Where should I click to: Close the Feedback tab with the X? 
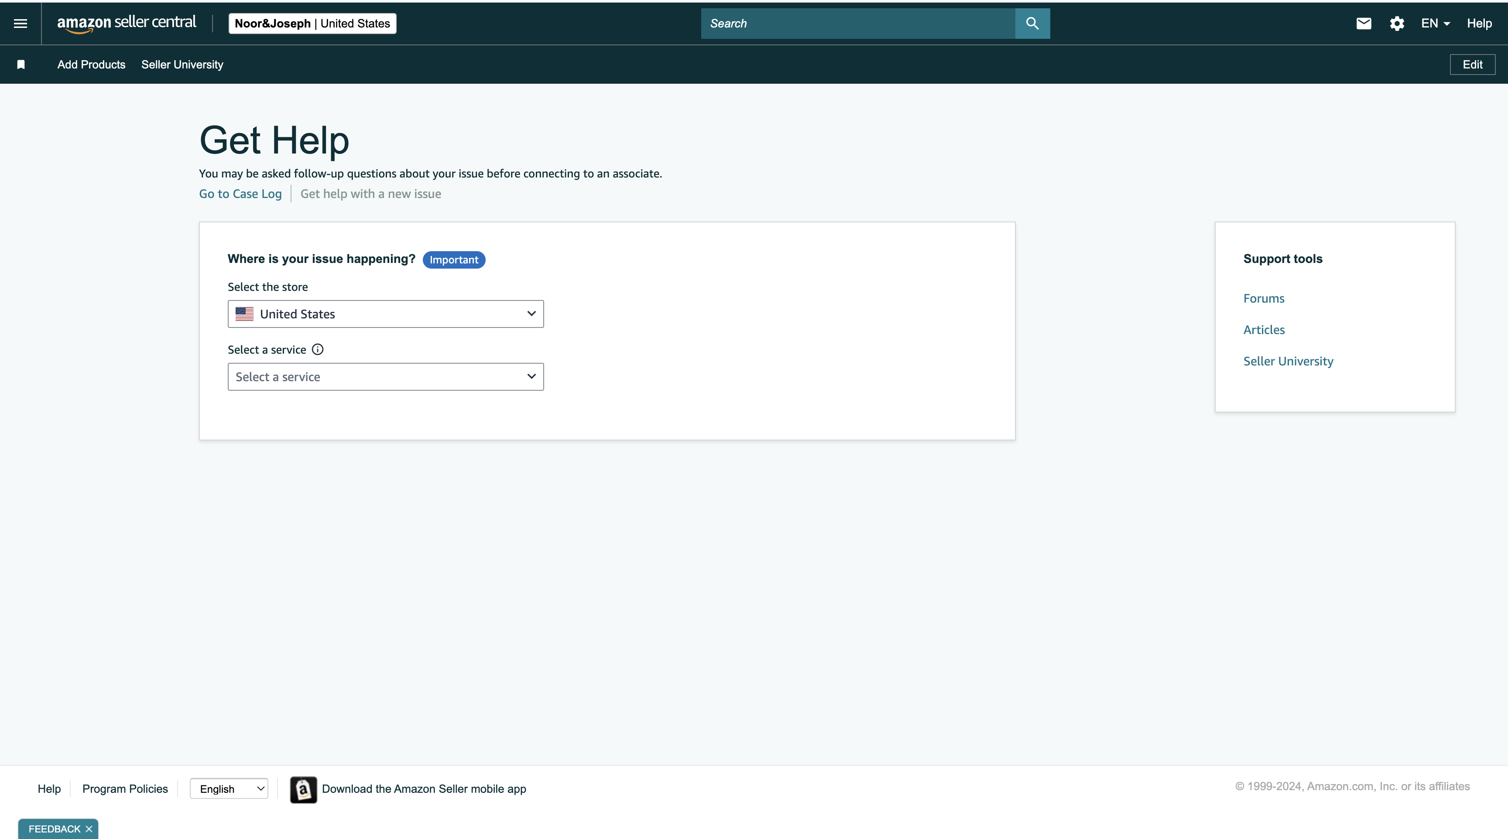pos(89,829)
